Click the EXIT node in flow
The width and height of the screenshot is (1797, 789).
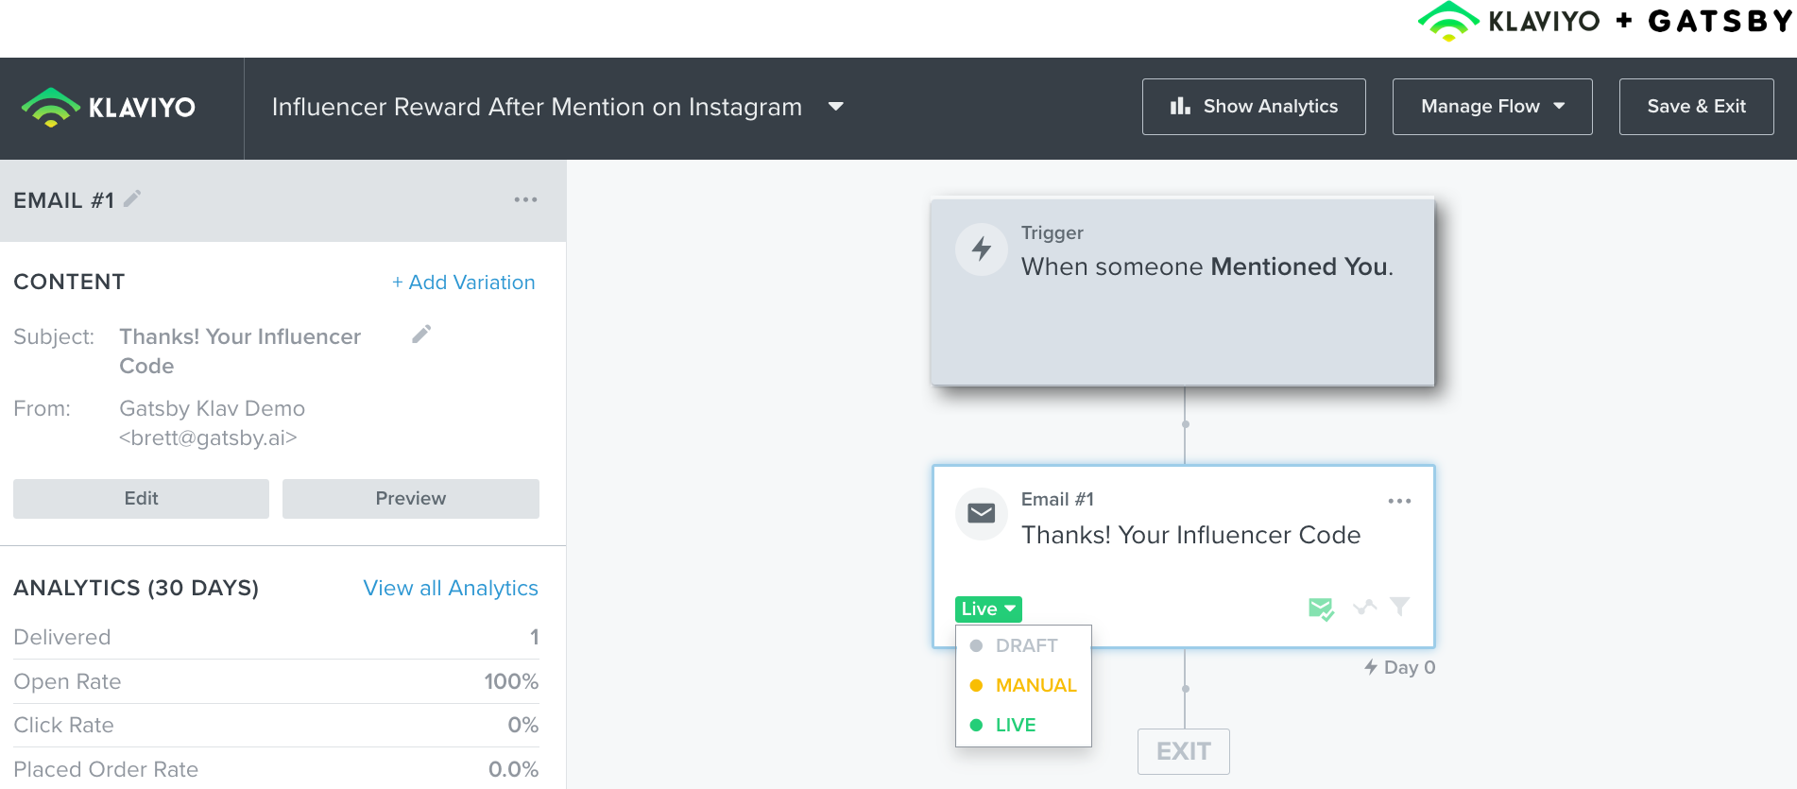tap(1183, 751)
